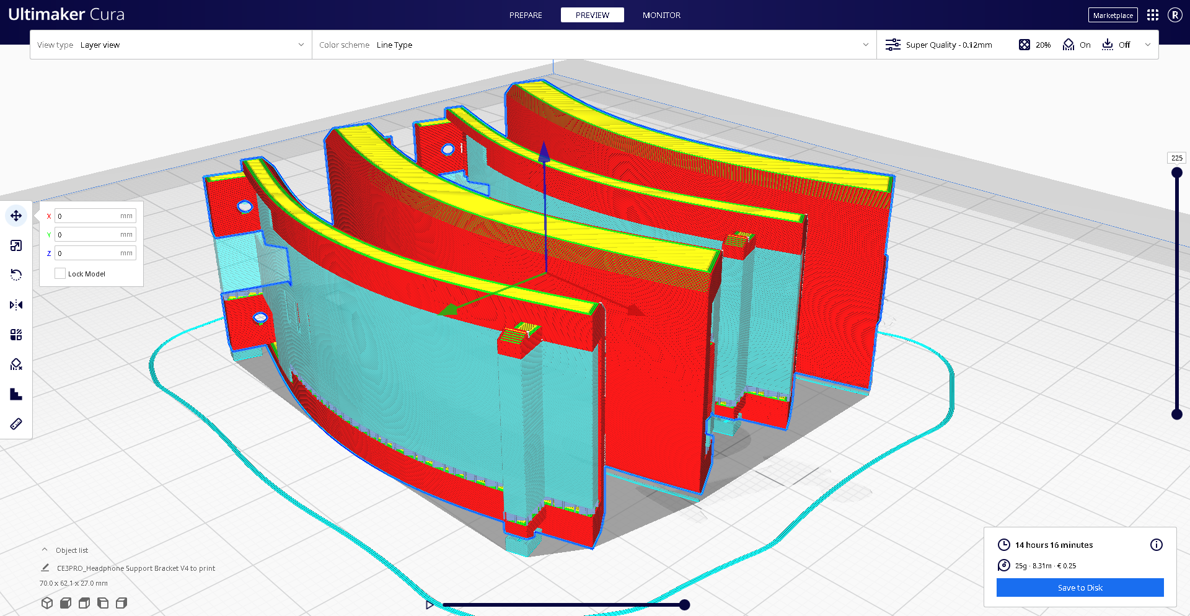Screen dimensions: 1190x616
Task: Play the layer simulation
Action: pyautogui.click(x=430, y=605)
